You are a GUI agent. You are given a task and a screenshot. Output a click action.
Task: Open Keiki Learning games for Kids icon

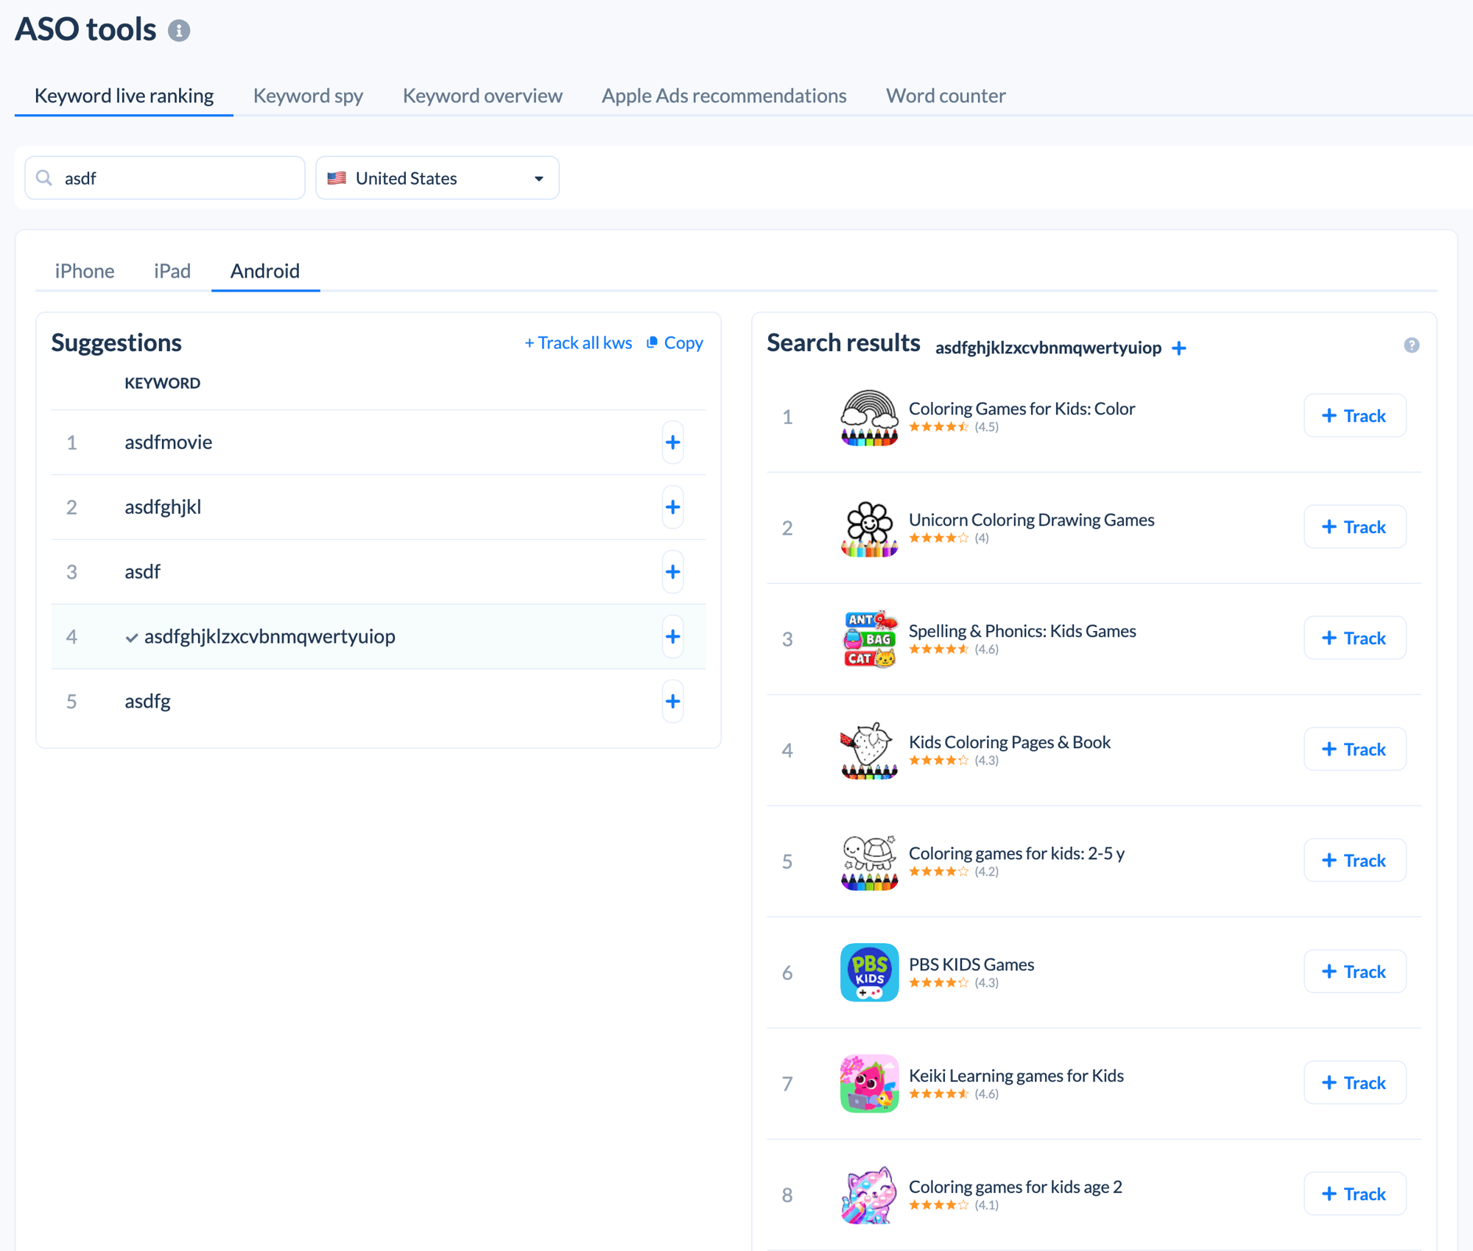(x=869, y=1085)
